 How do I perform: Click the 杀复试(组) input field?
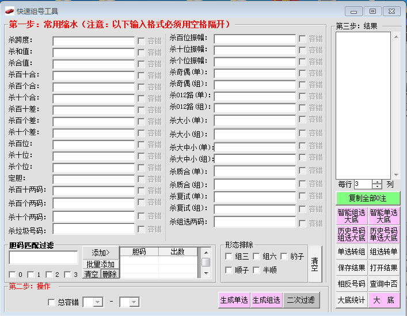(255, 210)
